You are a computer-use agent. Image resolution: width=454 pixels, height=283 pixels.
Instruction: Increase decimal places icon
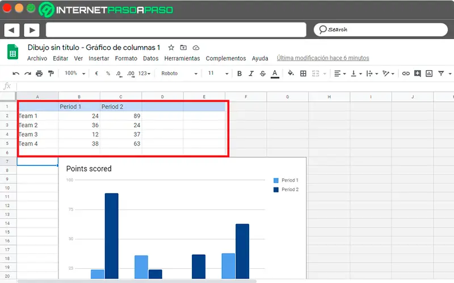[131, 74]
